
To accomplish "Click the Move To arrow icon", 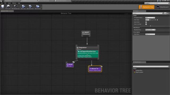I will [x=90, y=69].
